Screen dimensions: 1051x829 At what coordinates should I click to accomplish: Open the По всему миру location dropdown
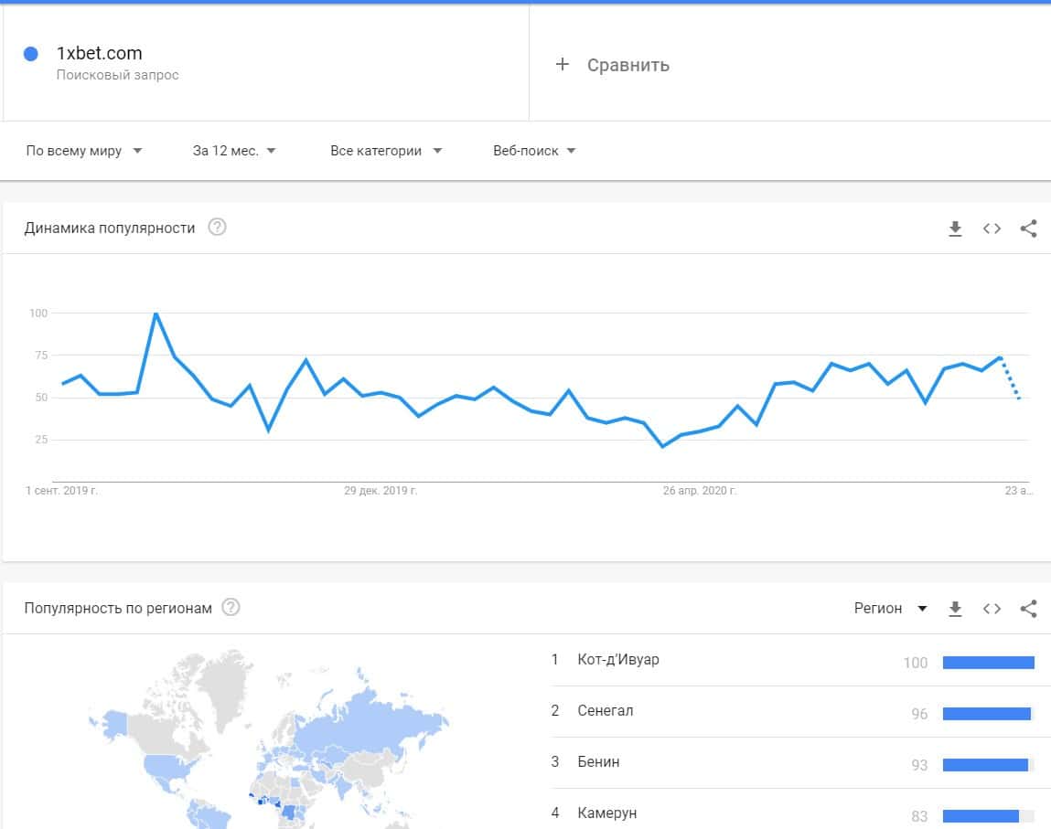84,151
